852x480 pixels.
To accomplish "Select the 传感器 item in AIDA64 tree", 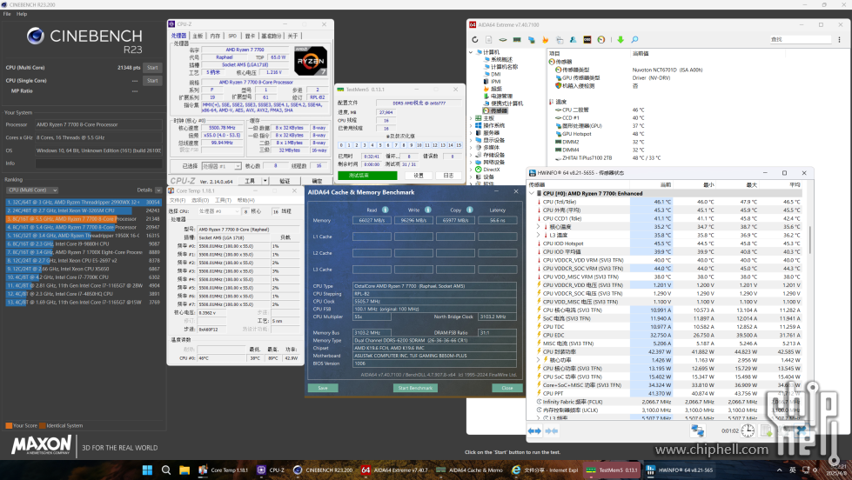I will 495,110.
